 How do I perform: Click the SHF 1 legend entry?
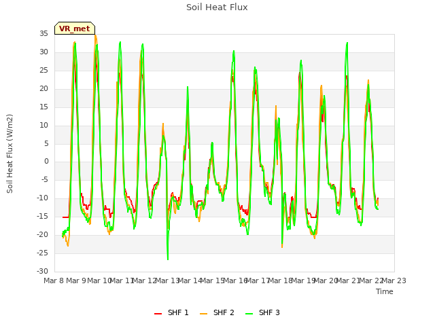(171, 312)
